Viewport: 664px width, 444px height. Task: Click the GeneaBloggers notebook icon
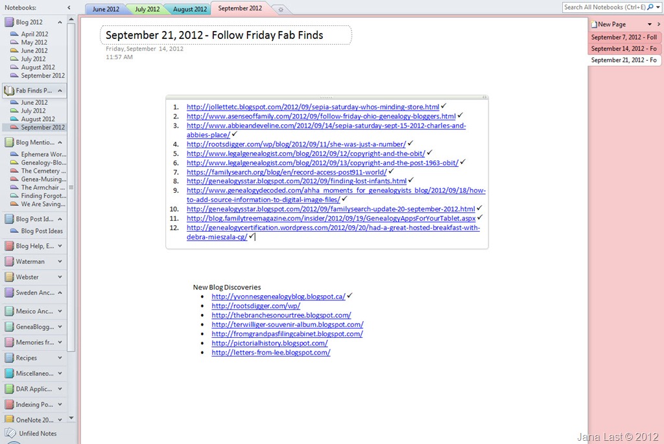tap(9, 327)
